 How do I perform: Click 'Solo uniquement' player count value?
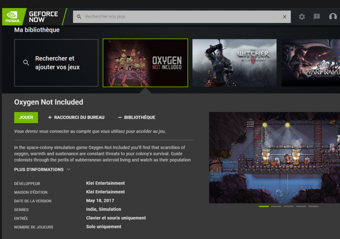(x=104, y=227)
